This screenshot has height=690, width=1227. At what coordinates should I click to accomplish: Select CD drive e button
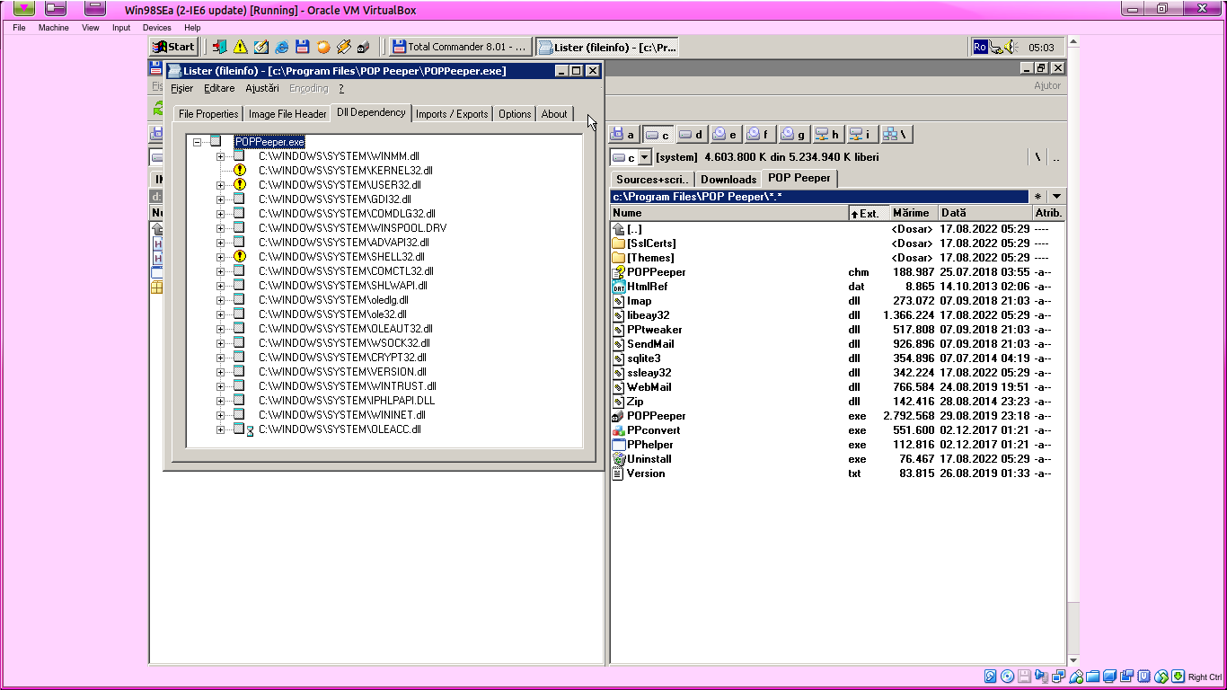pyautogui.click(x=725, y=135)
